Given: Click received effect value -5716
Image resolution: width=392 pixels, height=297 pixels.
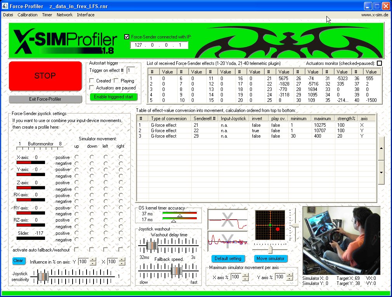Looking at the screenshot, I should (313, 84).
